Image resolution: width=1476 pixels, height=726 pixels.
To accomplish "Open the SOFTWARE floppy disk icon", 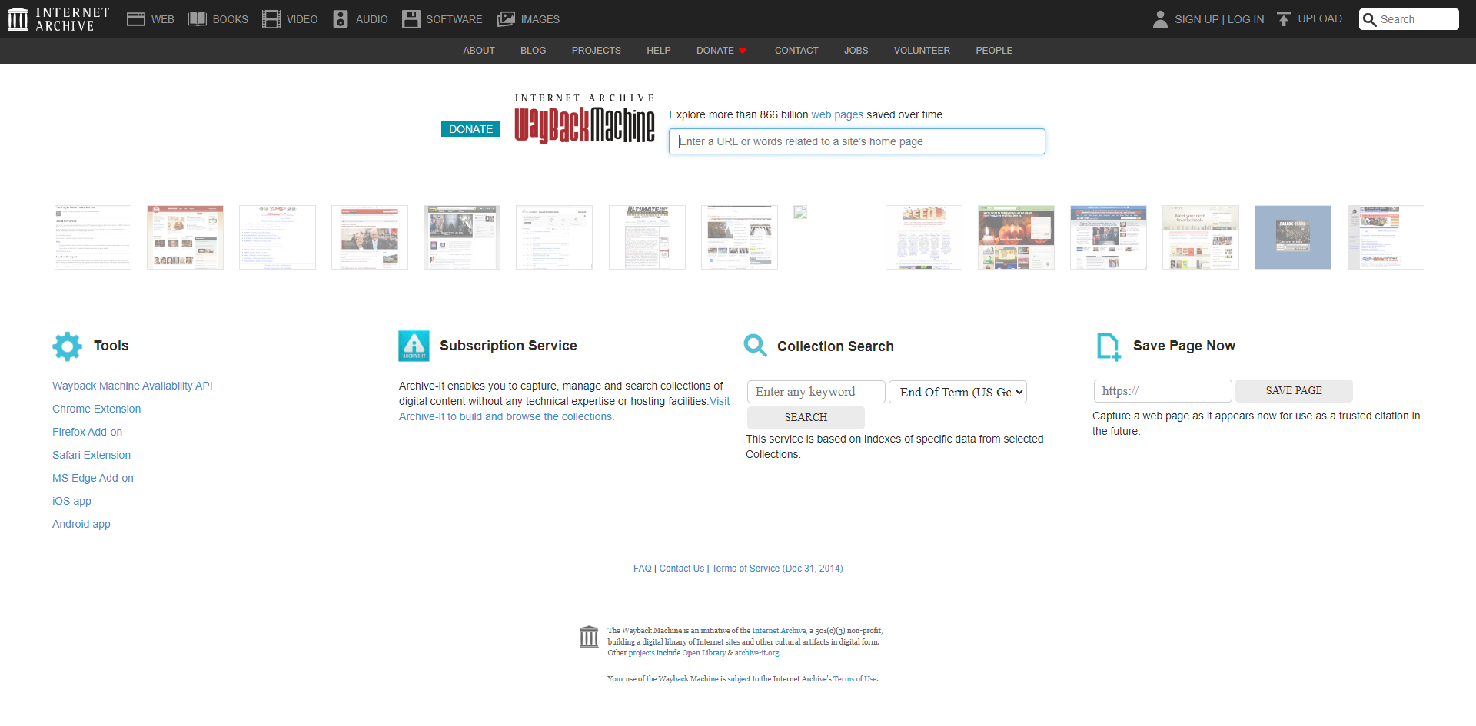I will point(411,18).
